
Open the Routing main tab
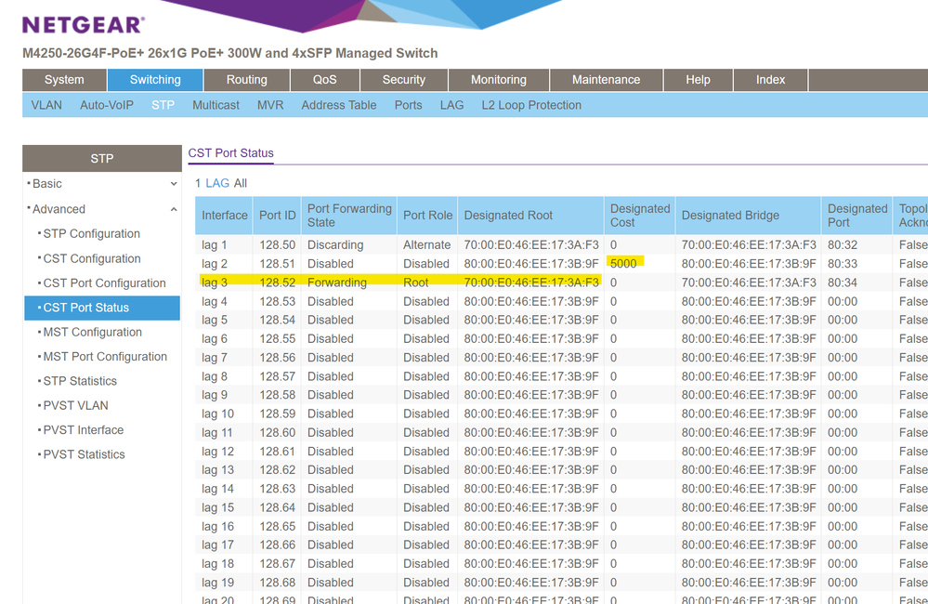(x=246, y=80)
